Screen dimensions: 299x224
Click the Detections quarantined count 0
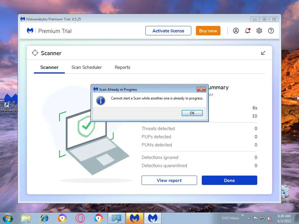(x=256, y=166)
